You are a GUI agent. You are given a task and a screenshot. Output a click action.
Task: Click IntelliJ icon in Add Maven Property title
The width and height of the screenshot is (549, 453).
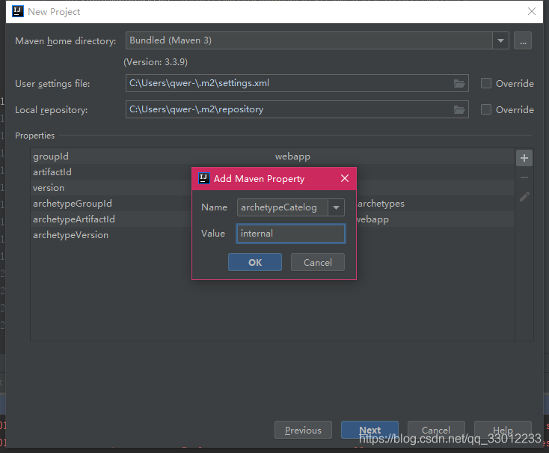click(x=203, y=178)
